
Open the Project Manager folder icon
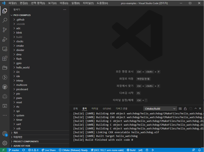[5, 68]
